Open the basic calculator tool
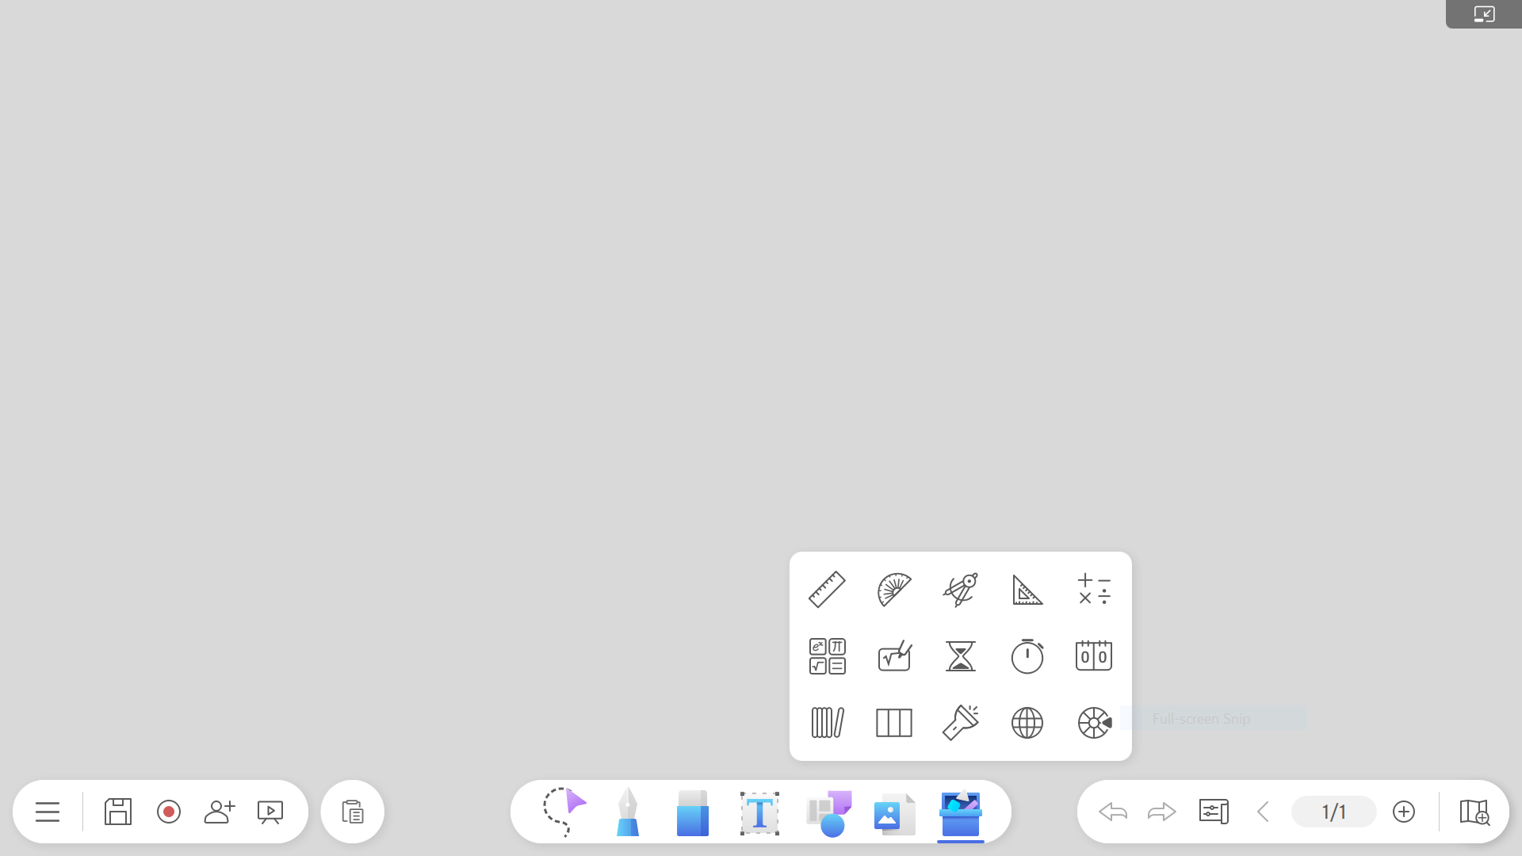1522x856 pixels. 1094,590
